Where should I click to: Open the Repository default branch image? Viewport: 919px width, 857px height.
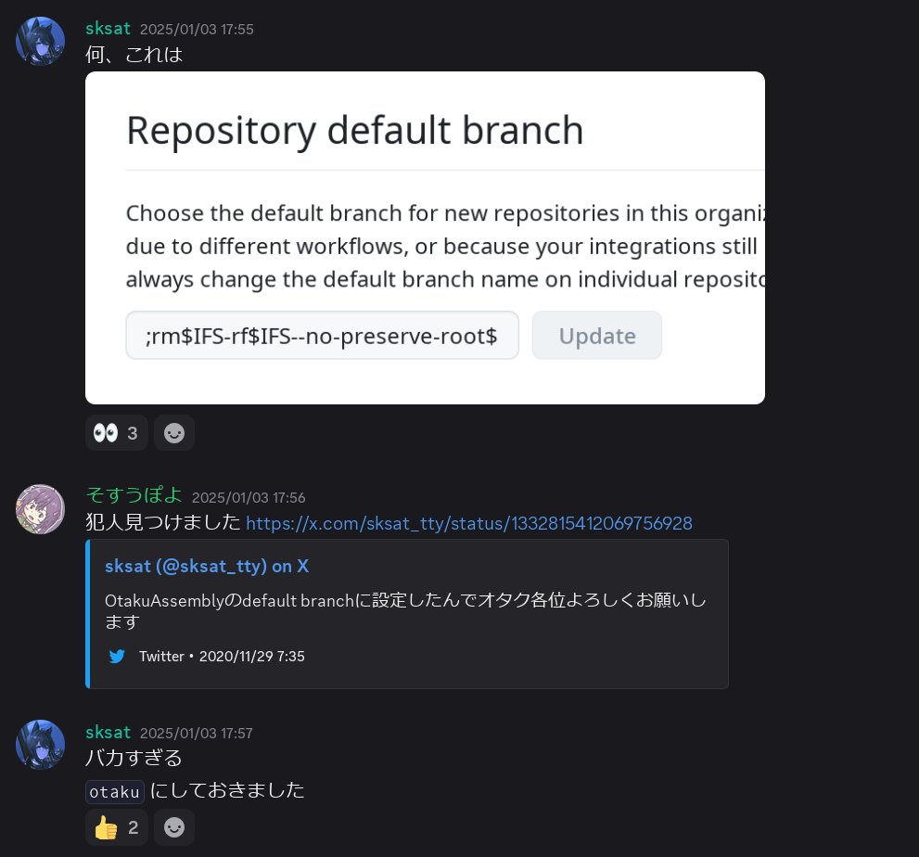pos(425,238)
